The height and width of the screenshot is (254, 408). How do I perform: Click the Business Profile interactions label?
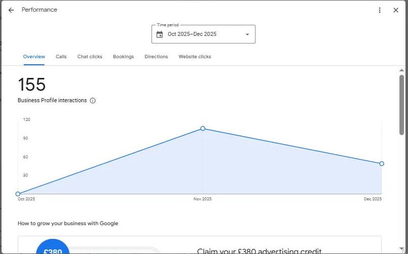(52, 100)
